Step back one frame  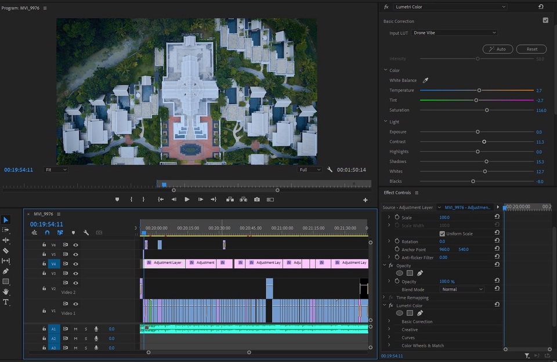click(173, 200)
